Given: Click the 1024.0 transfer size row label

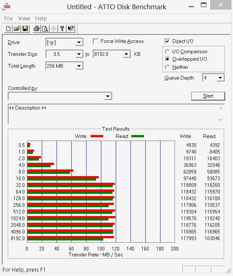Looking at the screenshot, I should click(x=18, y=218).
